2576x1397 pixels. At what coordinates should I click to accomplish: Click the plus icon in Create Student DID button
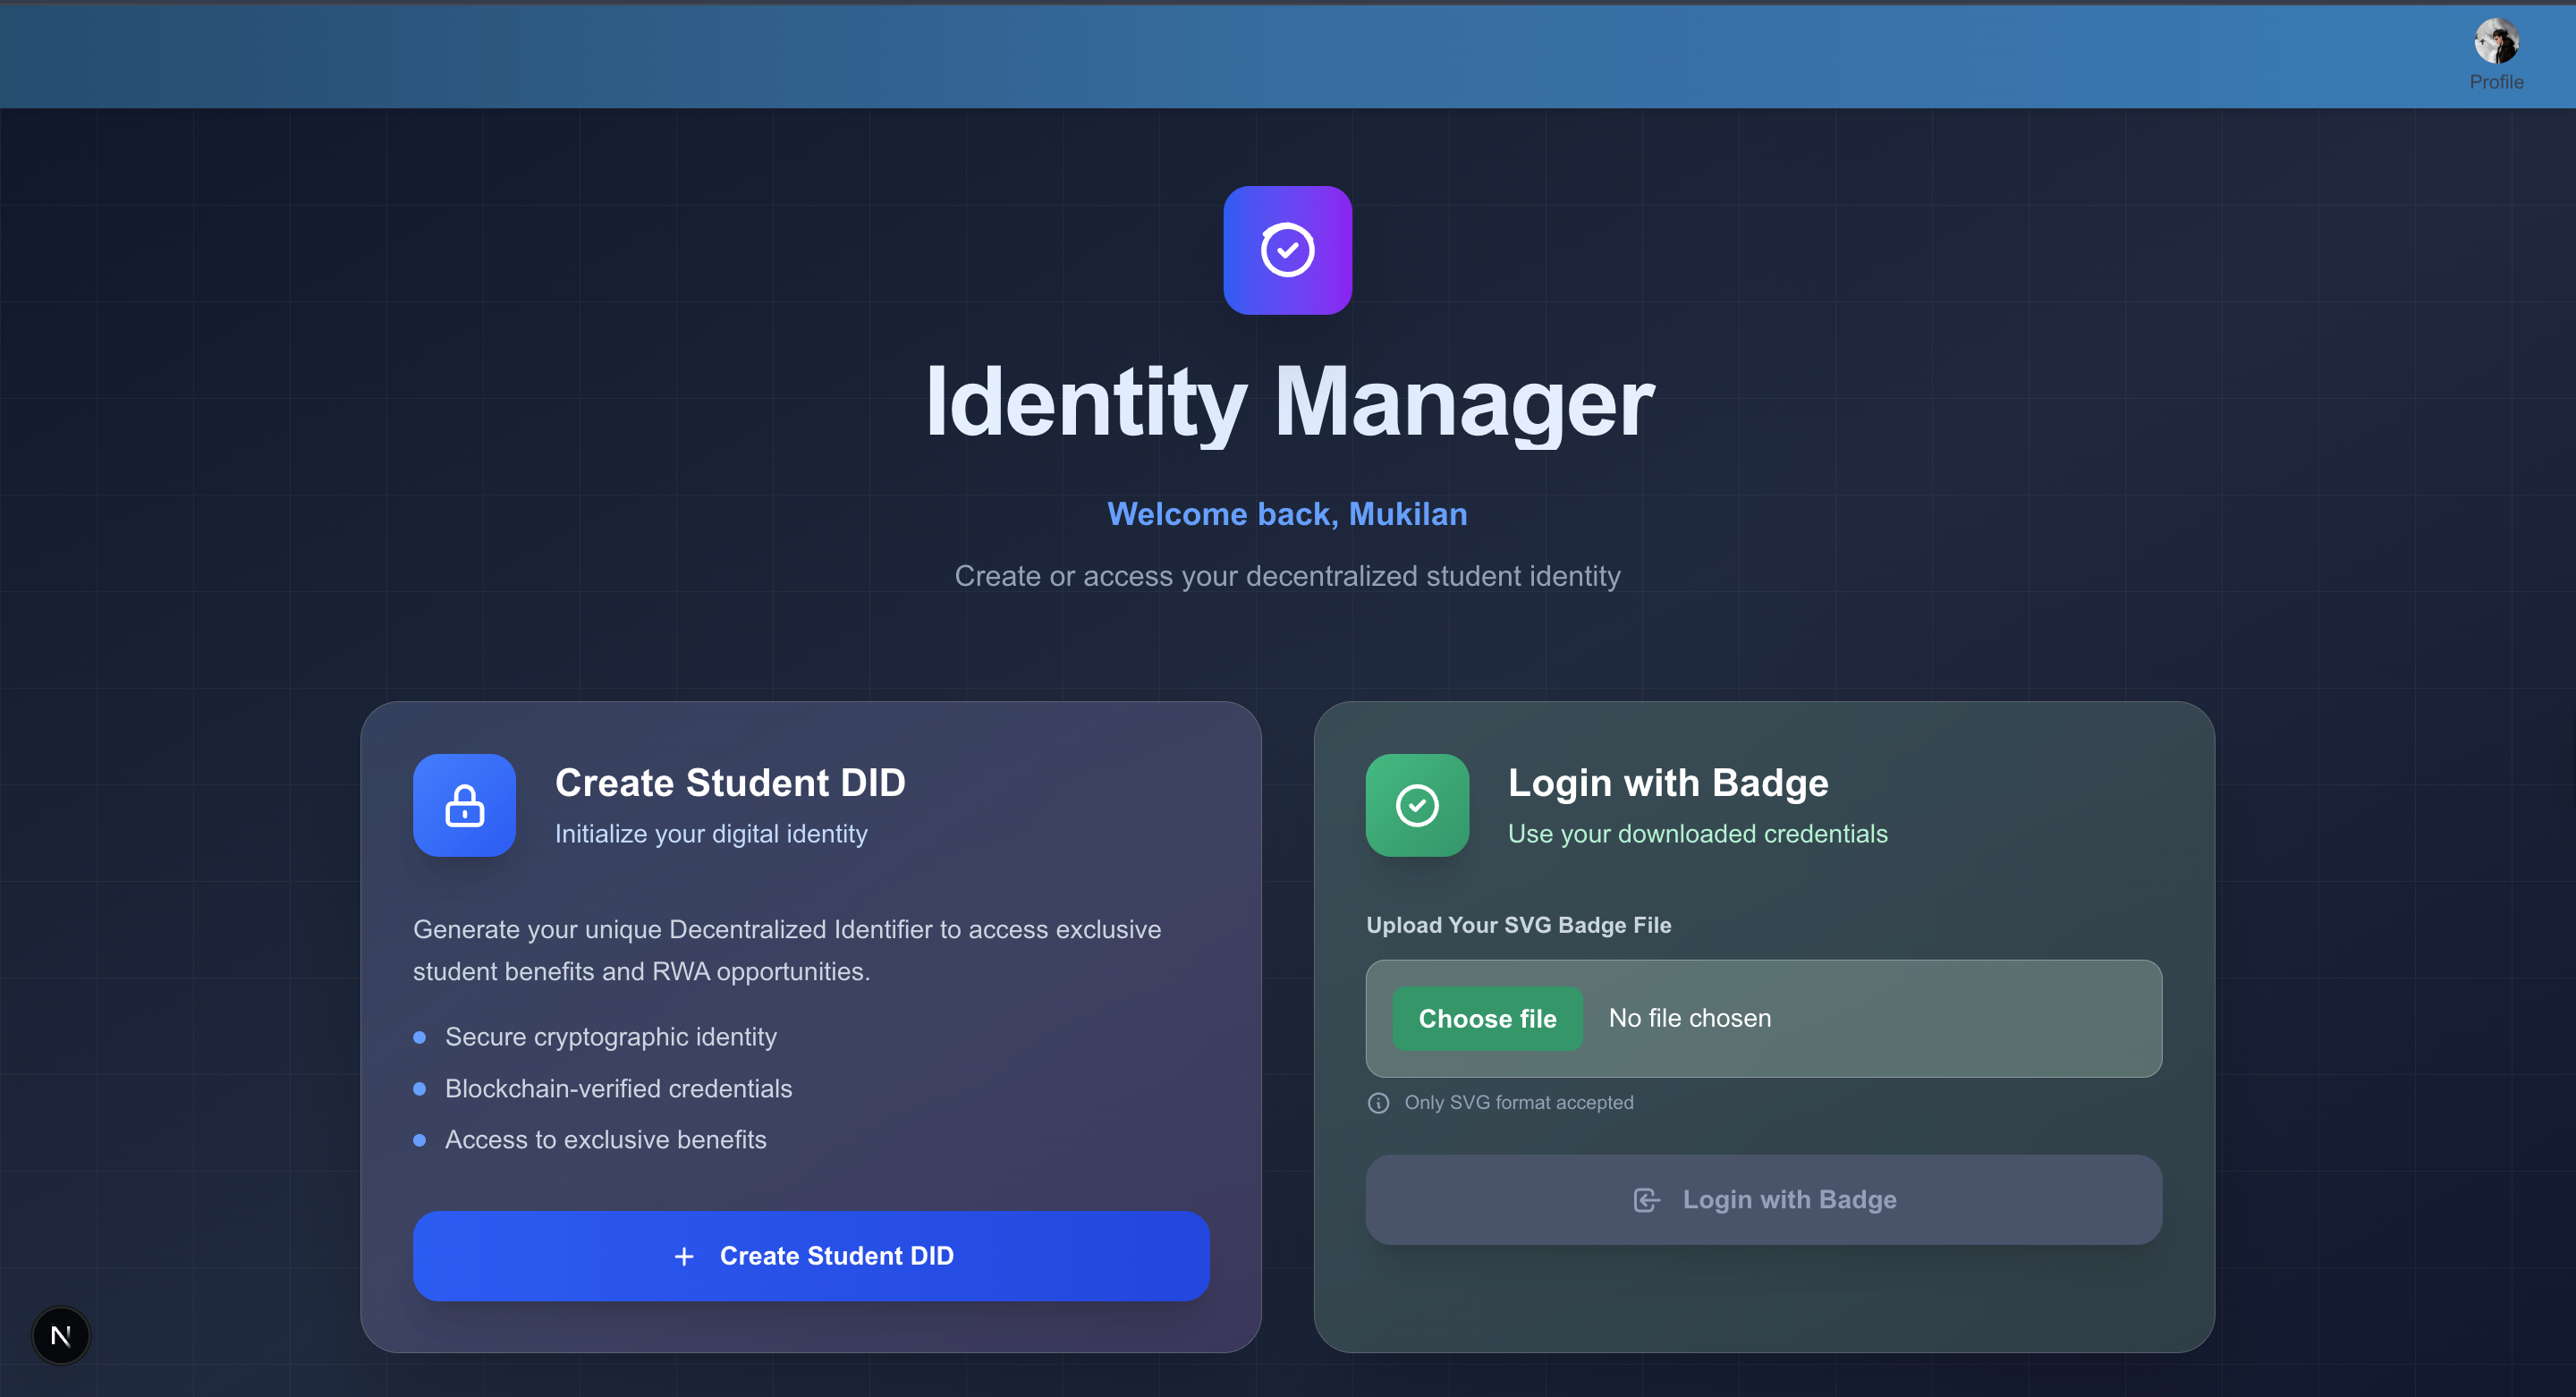pyautogui.click(x=684, y=1256)
